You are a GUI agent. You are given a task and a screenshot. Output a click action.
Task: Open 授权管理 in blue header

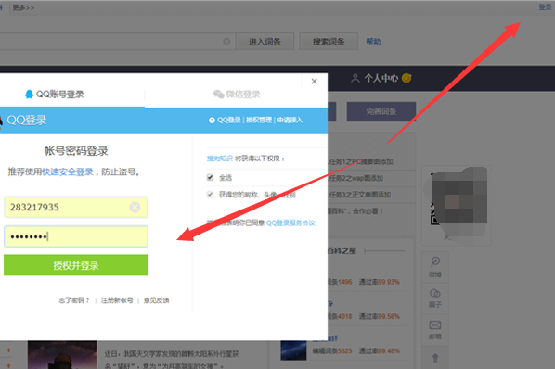259,121
